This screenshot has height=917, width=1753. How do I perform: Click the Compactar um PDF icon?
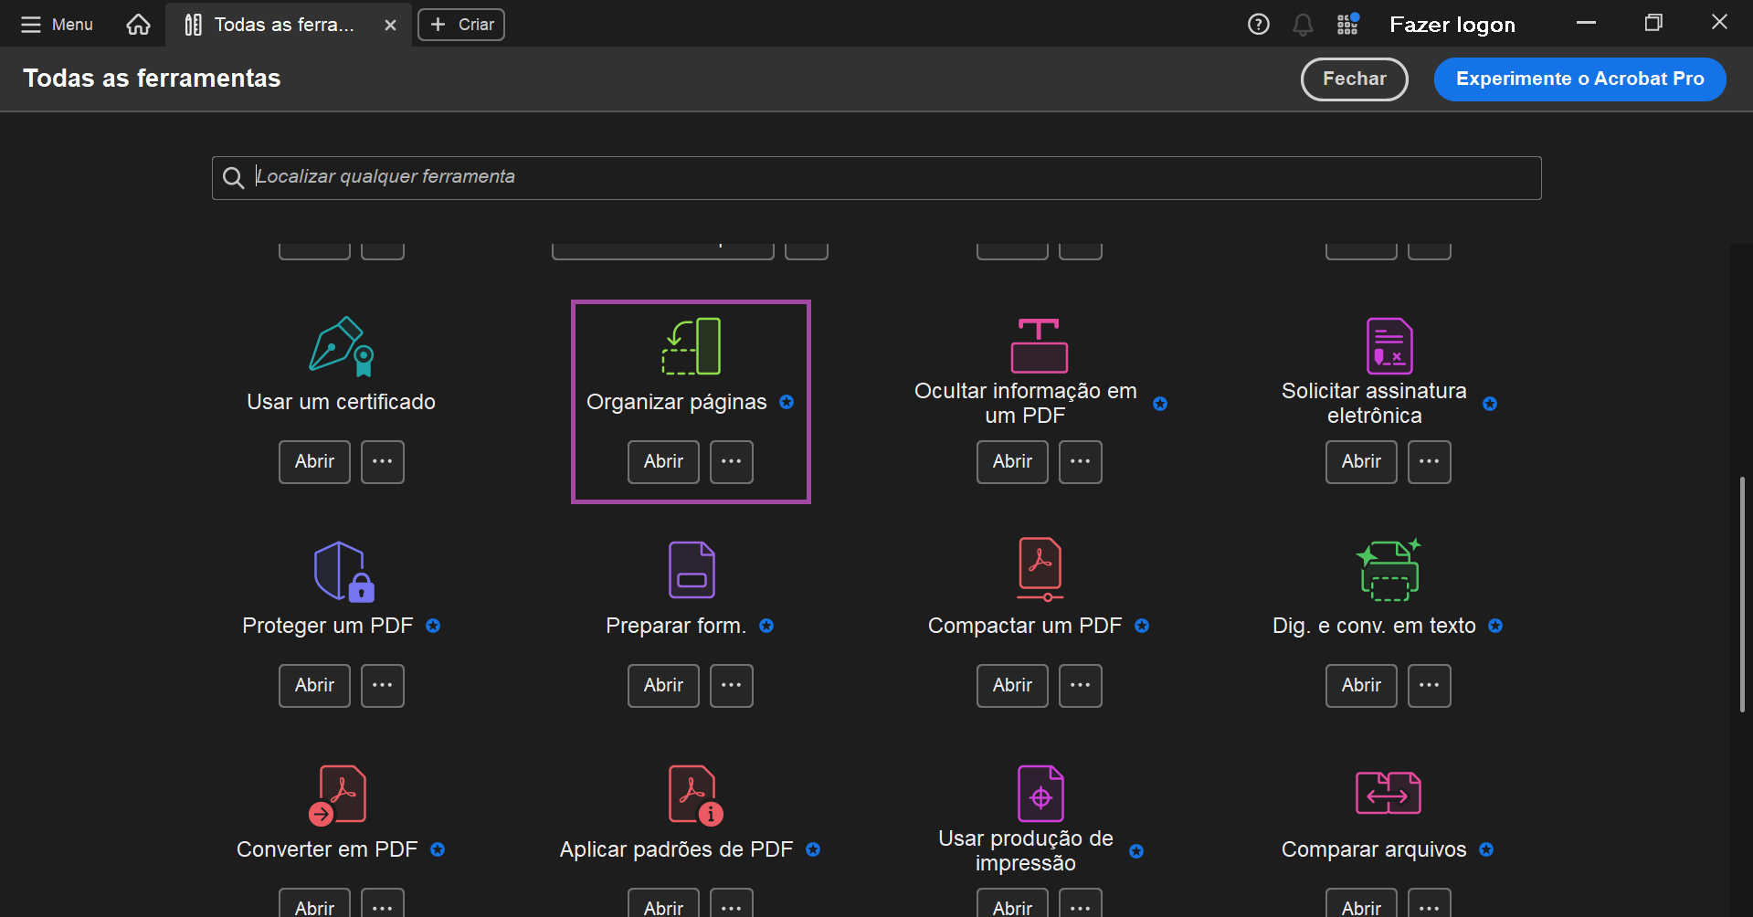click(x=1040, y=569)
